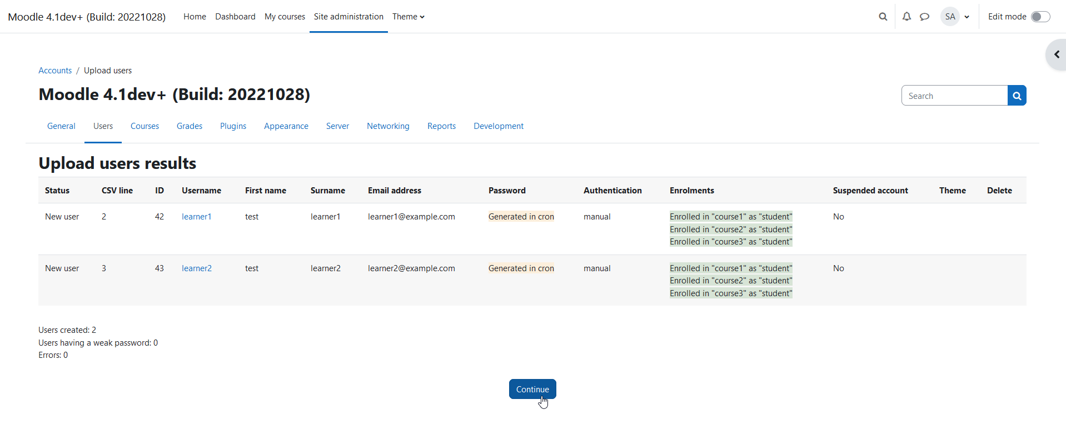Image resolution: width=1066 pixels, height=424 pixels.
Task: Switch to the Grades tab
Action: point(190,126)
